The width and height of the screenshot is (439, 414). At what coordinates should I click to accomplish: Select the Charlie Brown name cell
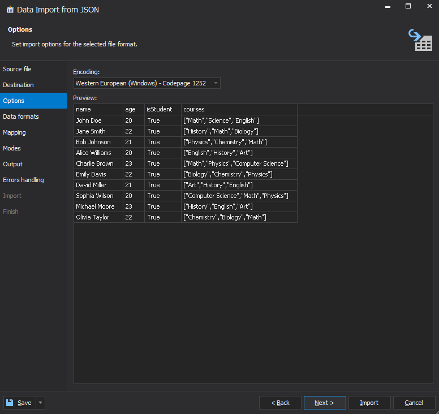tap(98, 163)
